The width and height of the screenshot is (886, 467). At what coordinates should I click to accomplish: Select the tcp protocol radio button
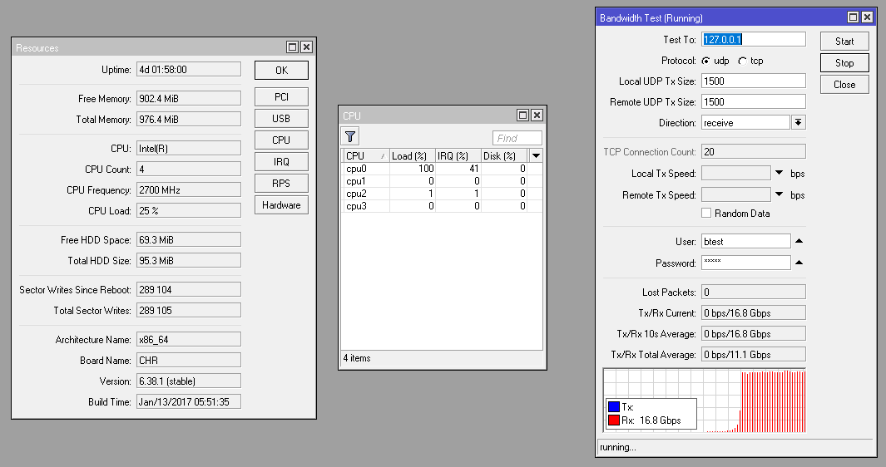tap(742, 61)
